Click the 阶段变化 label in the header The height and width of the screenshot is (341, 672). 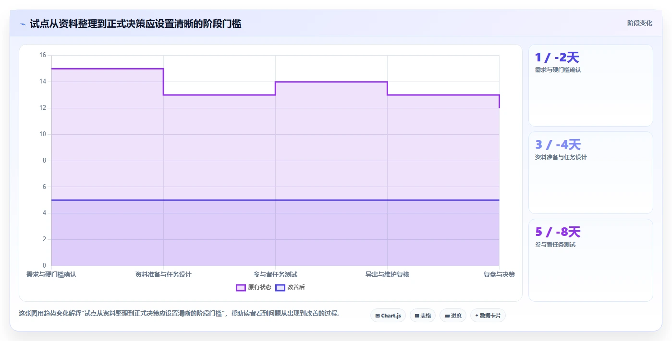click(x=640, y=23)
